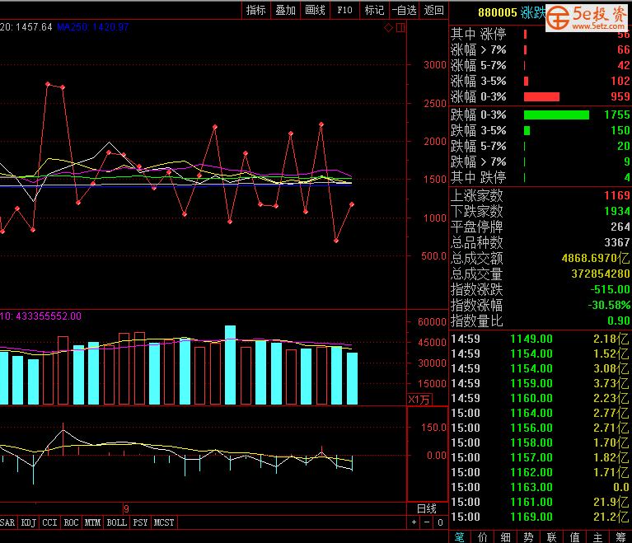Click the 总成交量 row

point(540,274)
